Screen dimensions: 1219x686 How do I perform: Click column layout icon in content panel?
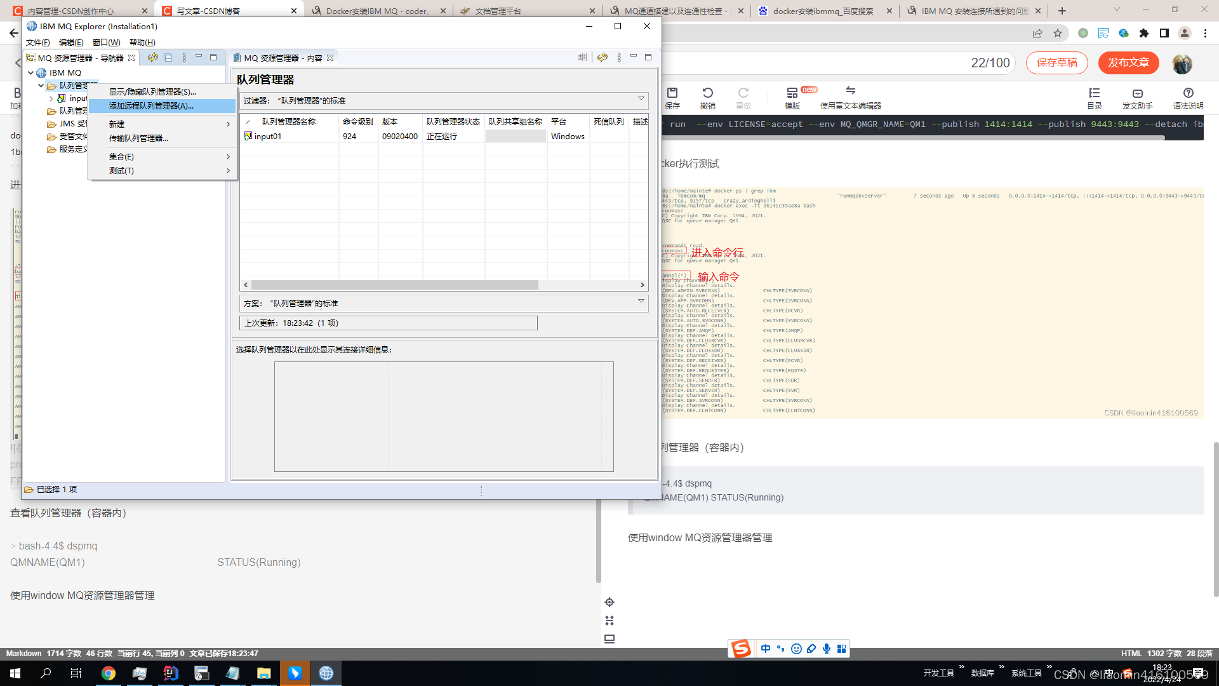click(583, 58)
